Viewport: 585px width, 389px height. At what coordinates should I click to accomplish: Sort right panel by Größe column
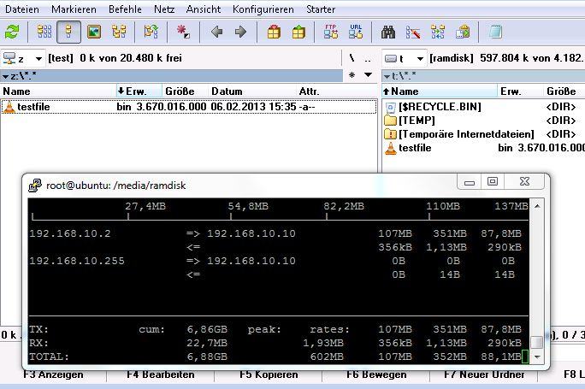coord(564,91)
